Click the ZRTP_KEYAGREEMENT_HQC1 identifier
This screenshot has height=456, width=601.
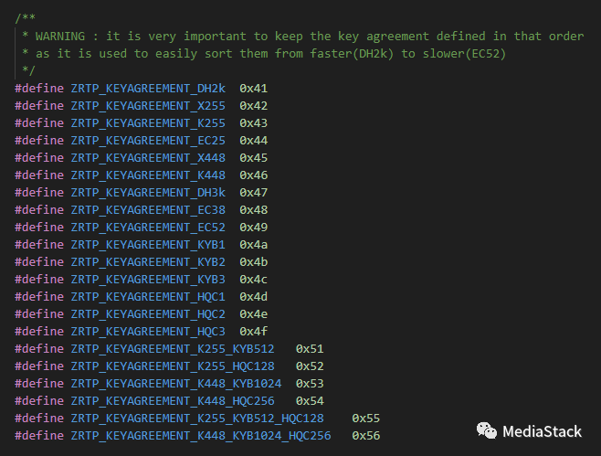pos(148,296)
